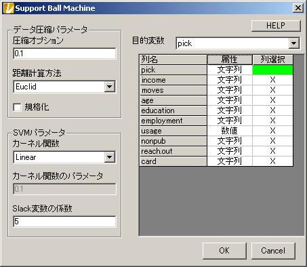Screen dimensions: 307x267
Task: Click the 列名 column header
Action: tap(173, 60)
